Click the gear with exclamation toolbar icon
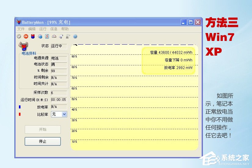Screen dimensions: 252x168 point(40,36)
